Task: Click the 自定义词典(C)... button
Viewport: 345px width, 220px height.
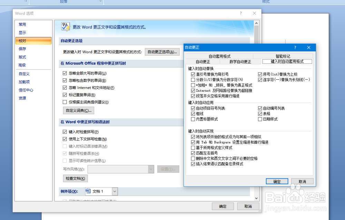Action: point(79,110)
